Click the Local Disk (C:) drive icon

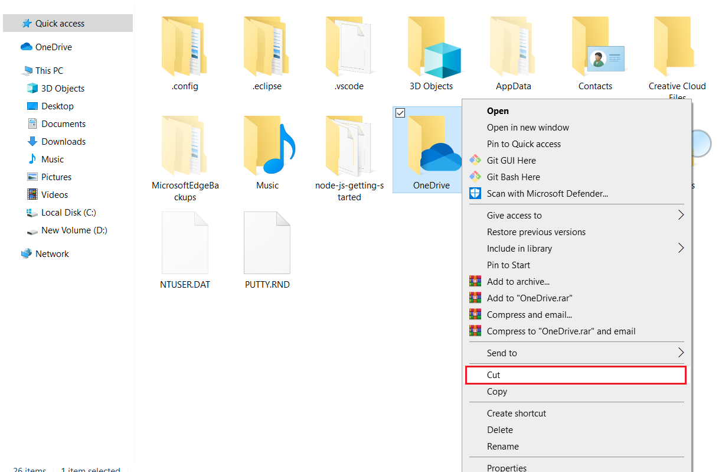(32, 213)
